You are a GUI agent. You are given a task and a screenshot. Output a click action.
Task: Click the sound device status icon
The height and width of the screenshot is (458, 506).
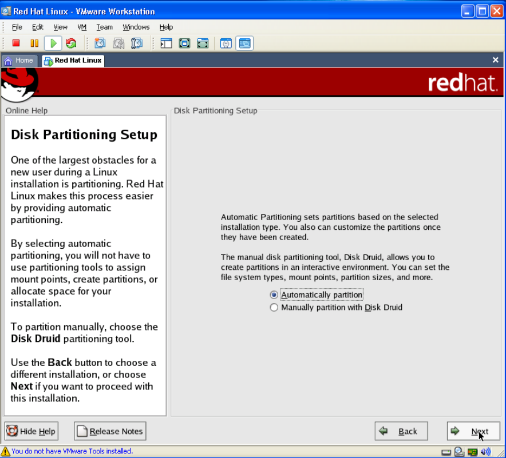(x=485, y=452)
